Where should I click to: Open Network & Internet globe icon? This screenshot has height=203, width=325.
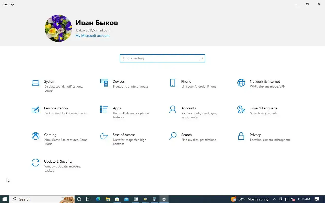click(x=241, y=83)
